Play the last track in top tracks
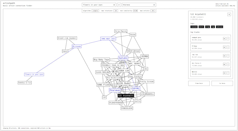 tap(224, 73)
